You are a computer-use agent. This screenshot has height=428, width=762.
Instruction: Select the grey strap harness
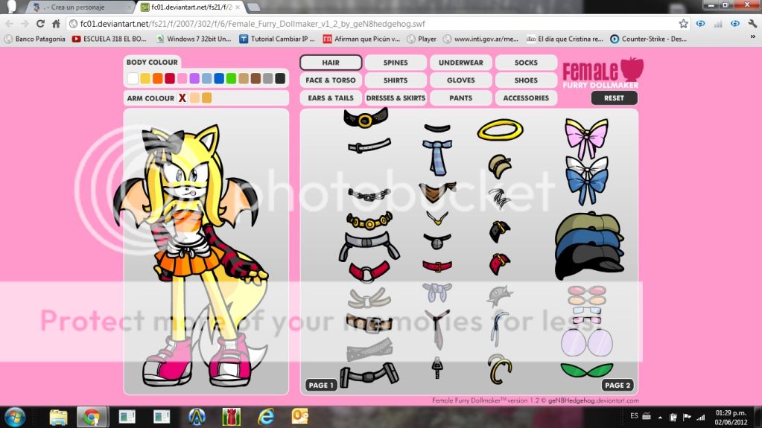pyautogui.click(x=369, y=246)
